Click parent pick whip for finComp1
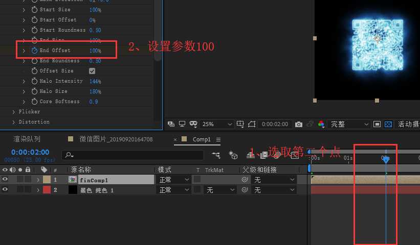 [x=245, y=180]
